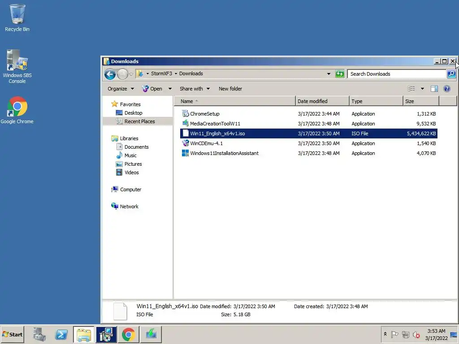Click the 3/17/2022 3:44 AM date cell

319,113
